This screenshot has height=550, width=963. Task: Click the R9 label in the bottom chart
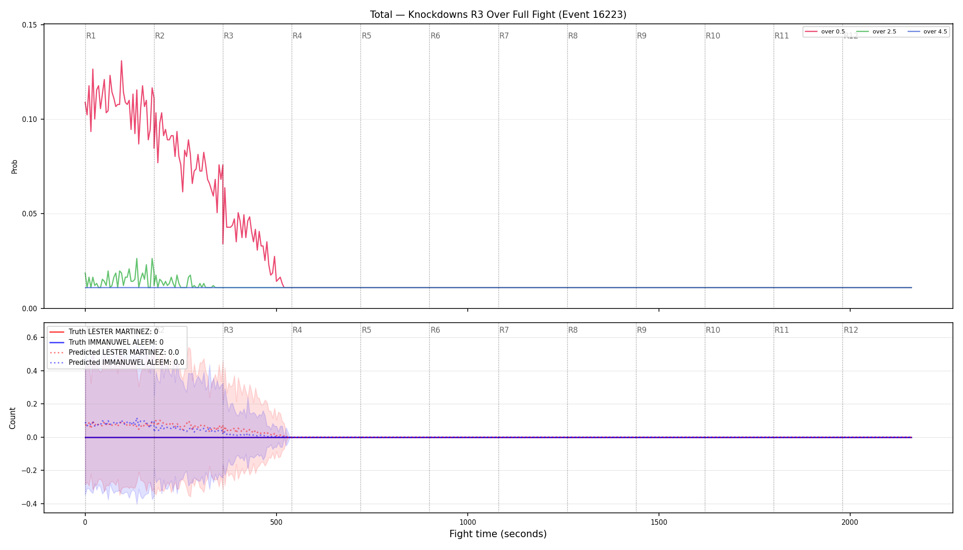point(642,330)
